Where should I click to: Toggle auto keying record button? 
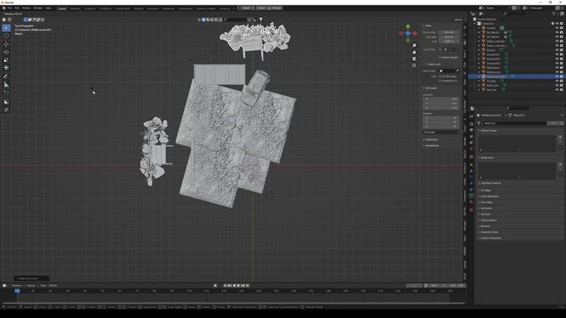(216, 285)
